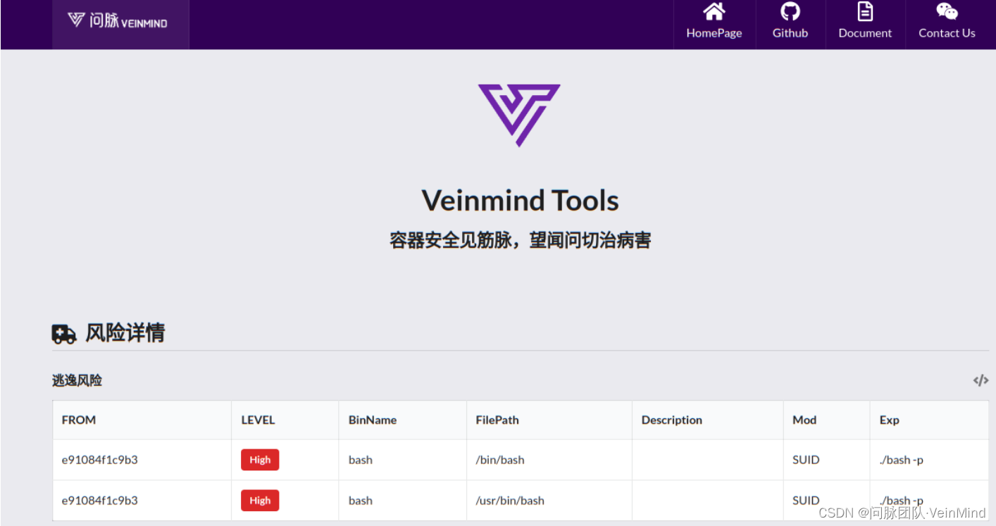996x526 pixels.
Task: Click the large purple Veinmind logo
Action: pos(519,115)
